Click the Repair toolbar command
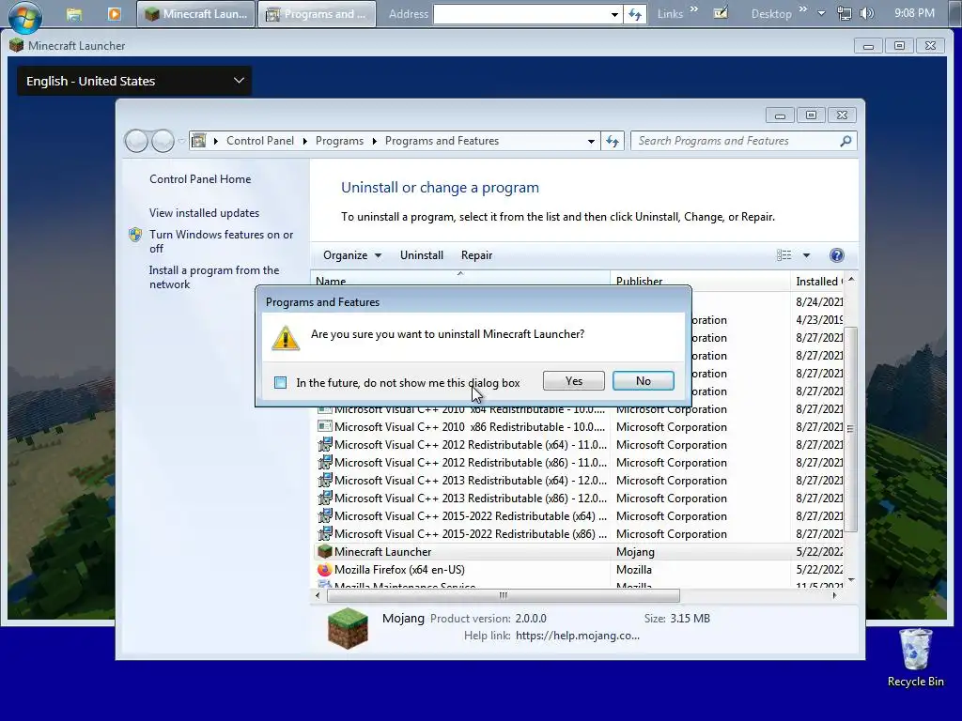Screen dimensions: 962x721 coord(476,255)
